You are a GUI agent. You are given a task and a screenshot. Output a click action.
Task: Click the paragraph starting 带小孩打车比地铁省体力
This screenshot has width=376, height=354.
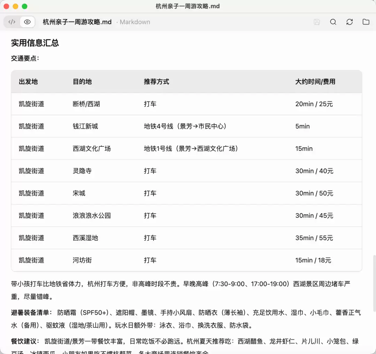181,290
